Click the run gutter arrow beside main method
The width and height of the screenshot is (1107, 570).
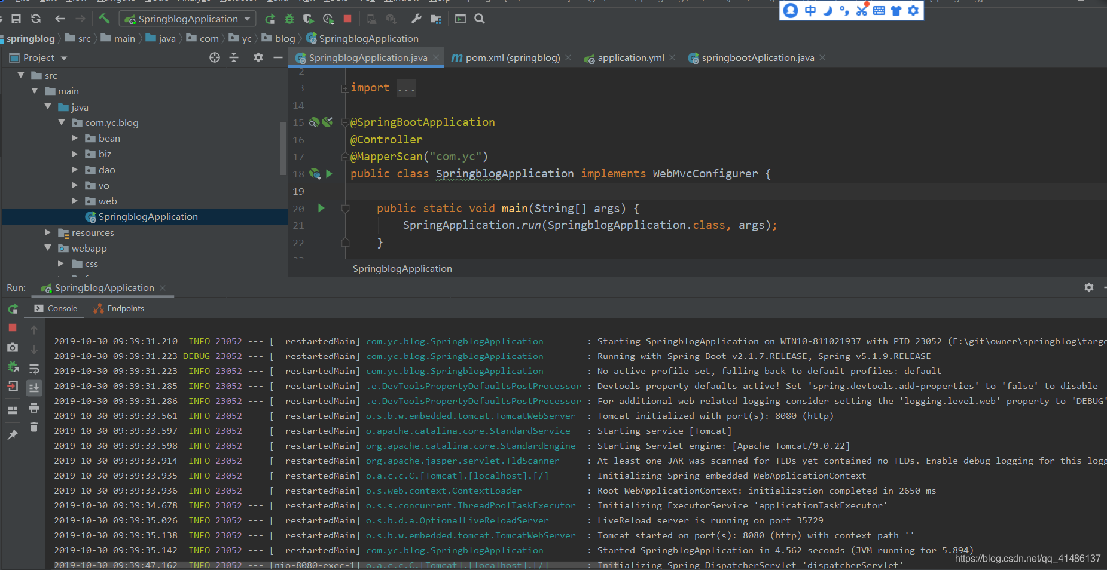pyautogui.click(x=321, y=208)
